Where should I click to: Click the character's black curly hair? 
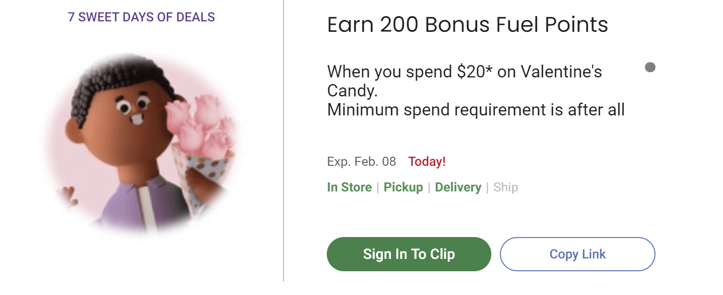click(119, 81)
